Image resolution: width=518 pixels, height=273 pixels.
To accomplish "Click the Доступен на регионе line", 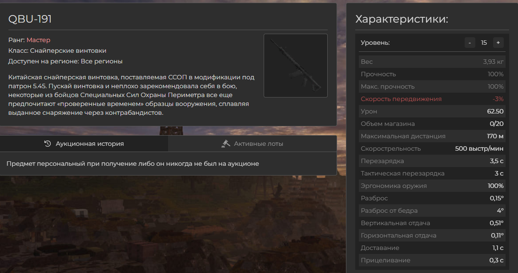I will coord(65,61).
